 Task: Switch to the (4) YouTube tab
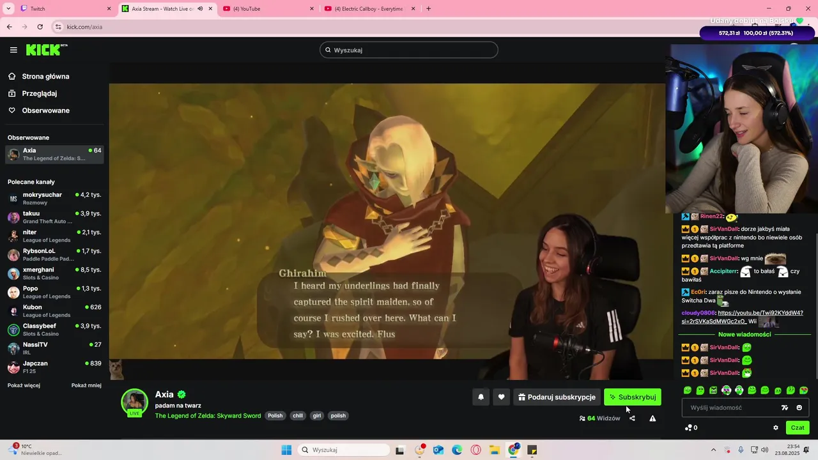268,9
